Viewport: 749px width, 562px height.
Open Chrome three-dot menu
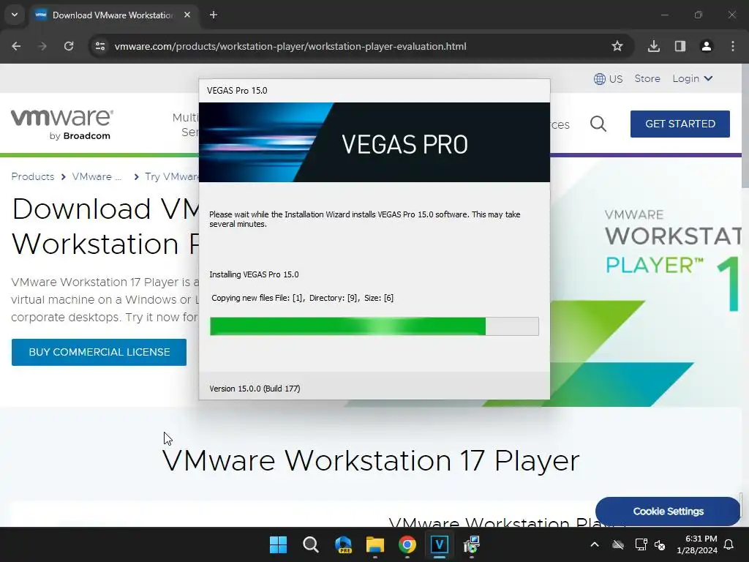tap(733, 46)
